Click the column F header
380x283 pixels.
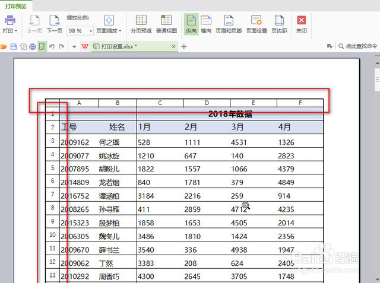[x=300, y=103]
